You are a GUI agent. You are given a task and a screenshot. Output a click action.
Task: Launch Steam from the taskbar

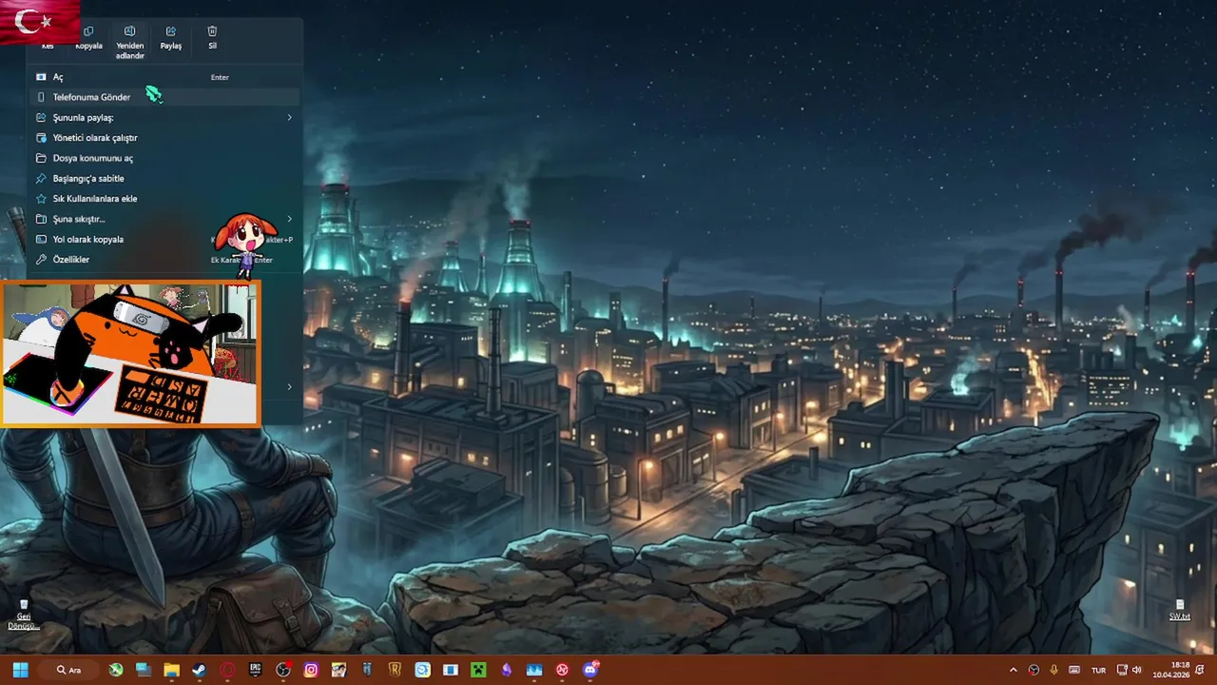[199, 670]
